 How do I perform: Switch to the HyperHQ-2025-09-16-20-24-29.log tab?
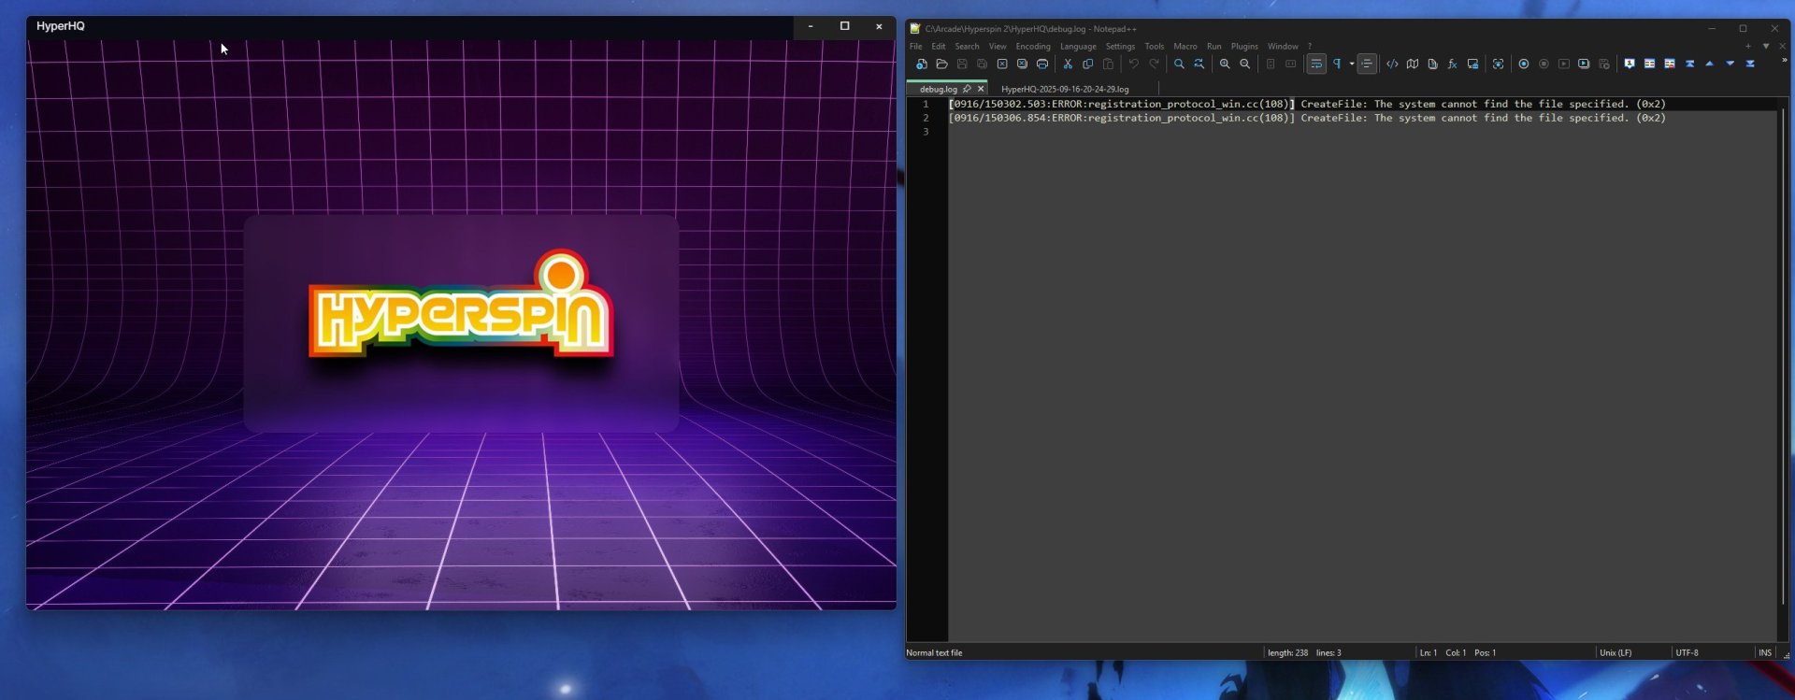click(x=1065, y=89)
